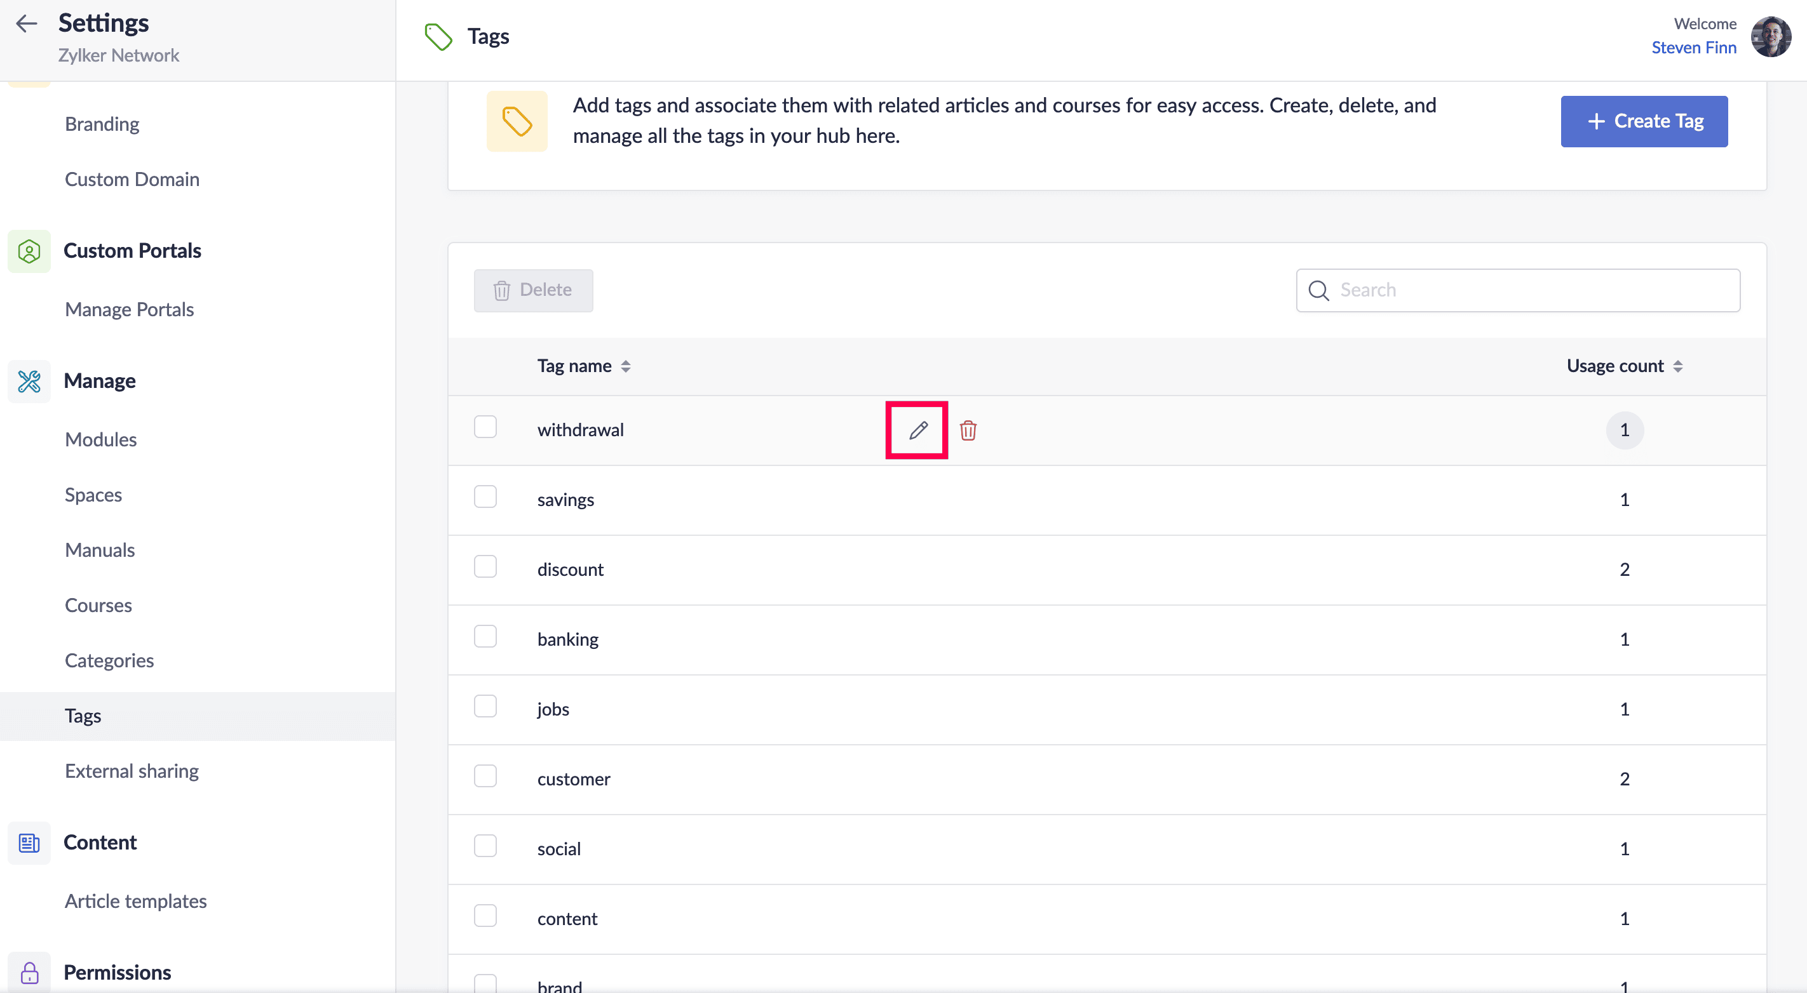Click the Content section icon
Image resolution: width=1807 pixels, height=993 pixels.
coord(29,843)
